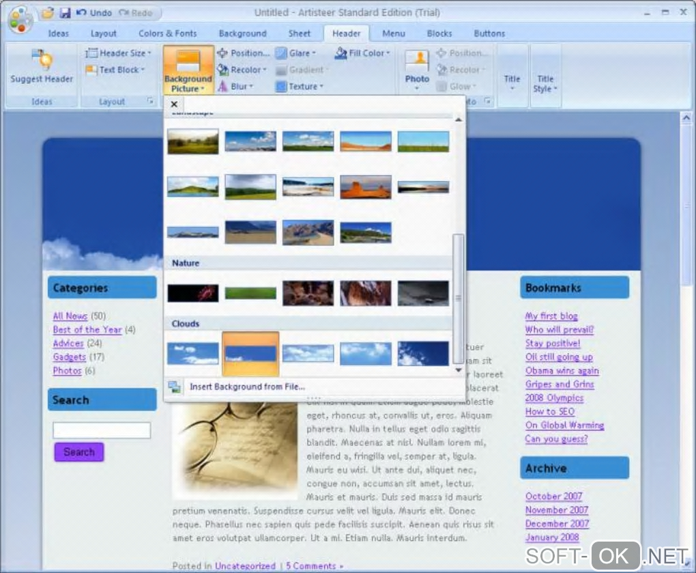Select the highlighted Clouds thumbnail
This screenshot has height=573, width=696.
pos(250,354)
